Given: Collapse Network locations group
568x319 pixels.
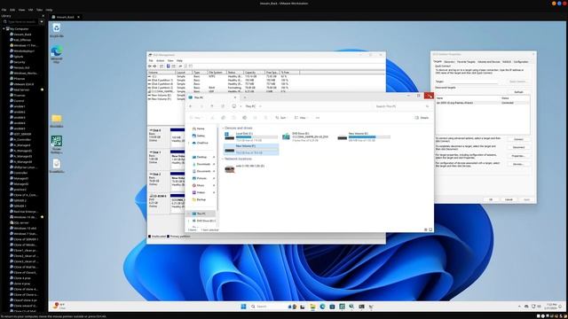Looking at the screenshot, I should (223, 159).
